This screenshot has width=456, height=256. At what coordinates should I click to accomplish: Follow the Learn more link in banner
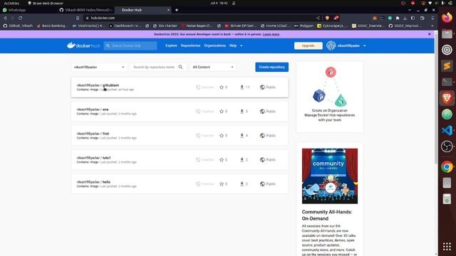[x=271, y=34]
